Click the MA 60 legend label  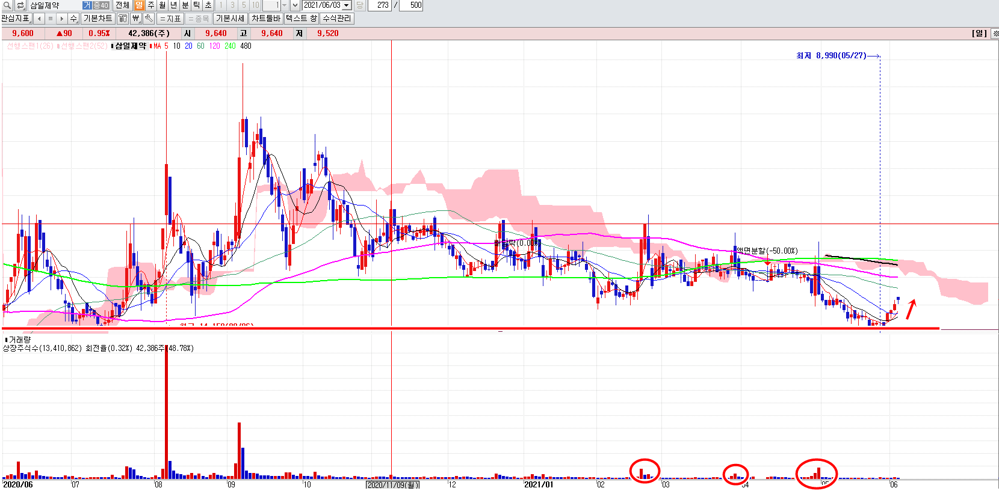click(200, 46)
